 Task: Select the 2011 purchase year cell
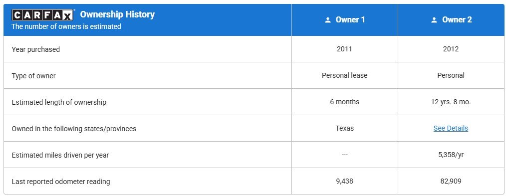point(345,49)
